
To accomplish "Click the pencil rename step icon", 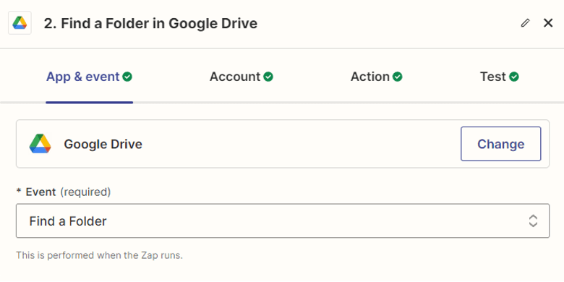I will (x=525, y=23).
